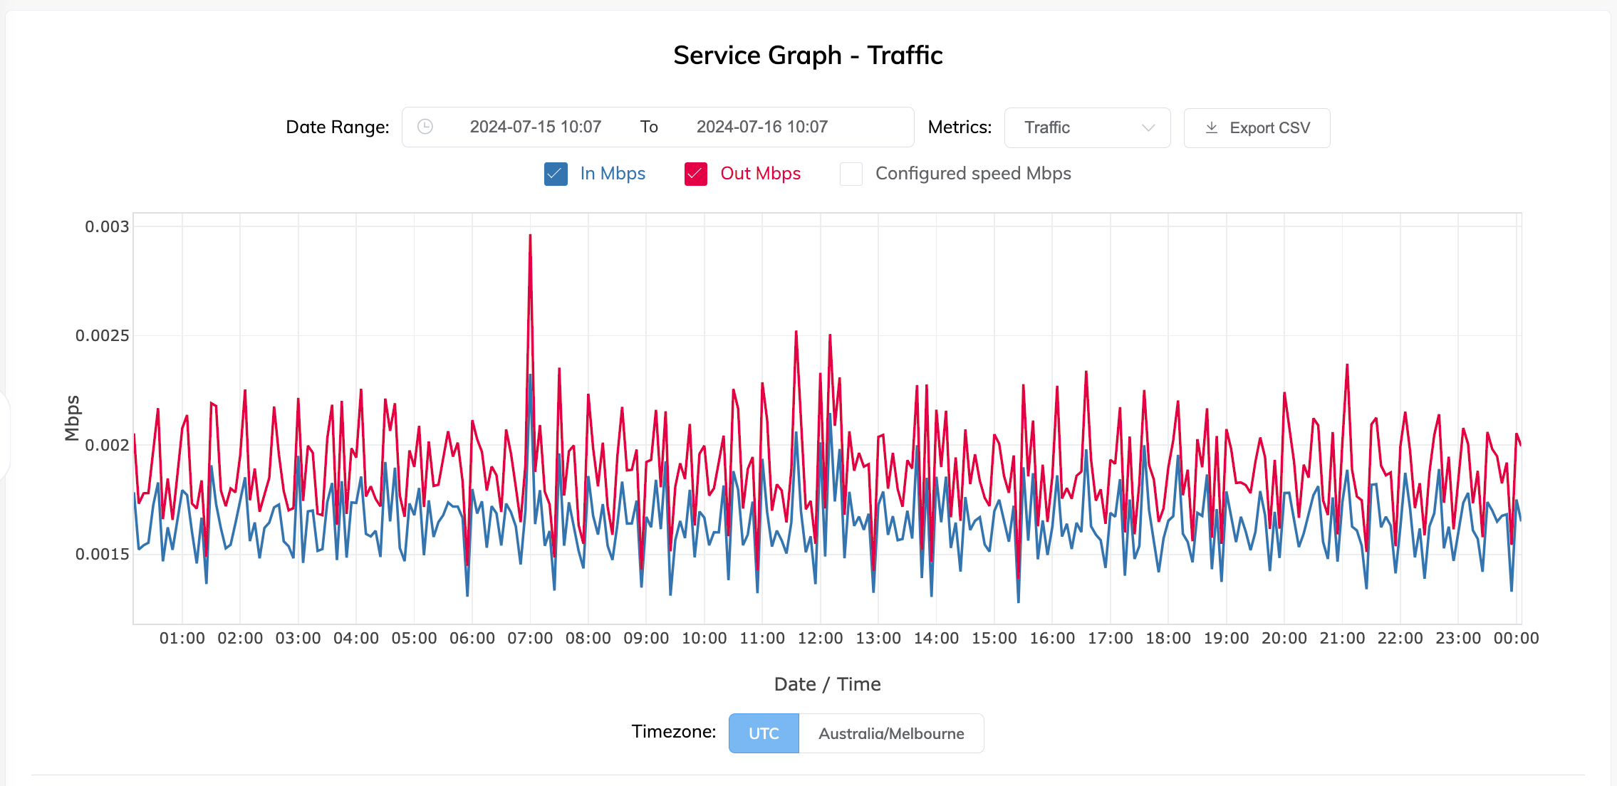The height and width of the screenshot is (786, 1617).
Task: Click the Out Mbps legend label
Action: coord(761,173)
